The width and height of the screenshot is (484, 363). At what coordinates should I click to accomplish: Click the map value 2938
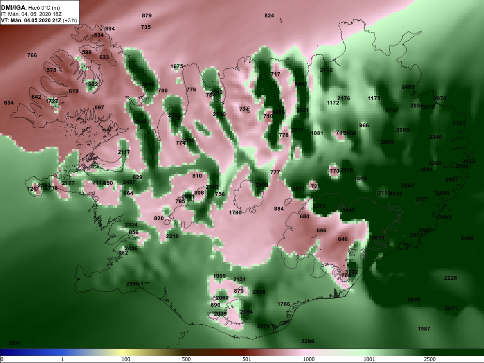click(140, 121)
